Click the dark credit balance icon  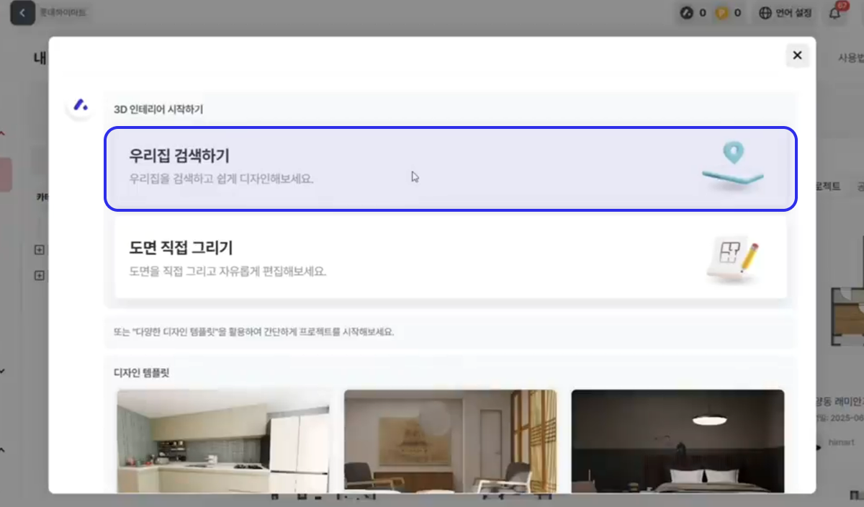click(x=688, y=13)
